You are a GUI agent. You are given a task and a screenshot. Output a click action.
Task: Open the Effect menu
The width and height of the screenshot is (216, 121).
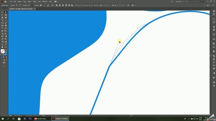[34, 2]
